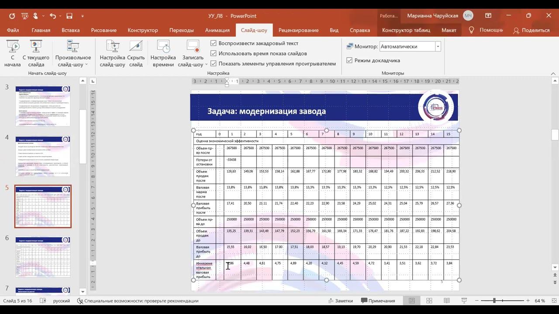Image resolution: width=559 pixels, height=314 pixels.
Task: Switch to Рисование tab
Action: point(104,30)
